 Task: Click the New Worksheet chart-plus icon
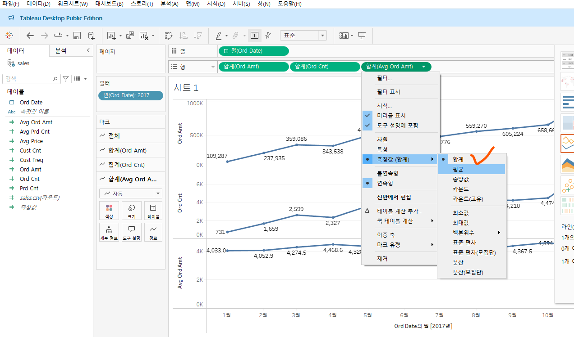pos(111,36)
